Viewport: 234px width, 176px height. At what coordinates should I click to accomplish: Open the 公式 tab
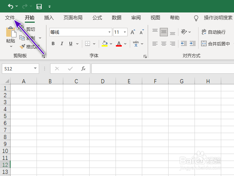point(97,18)
